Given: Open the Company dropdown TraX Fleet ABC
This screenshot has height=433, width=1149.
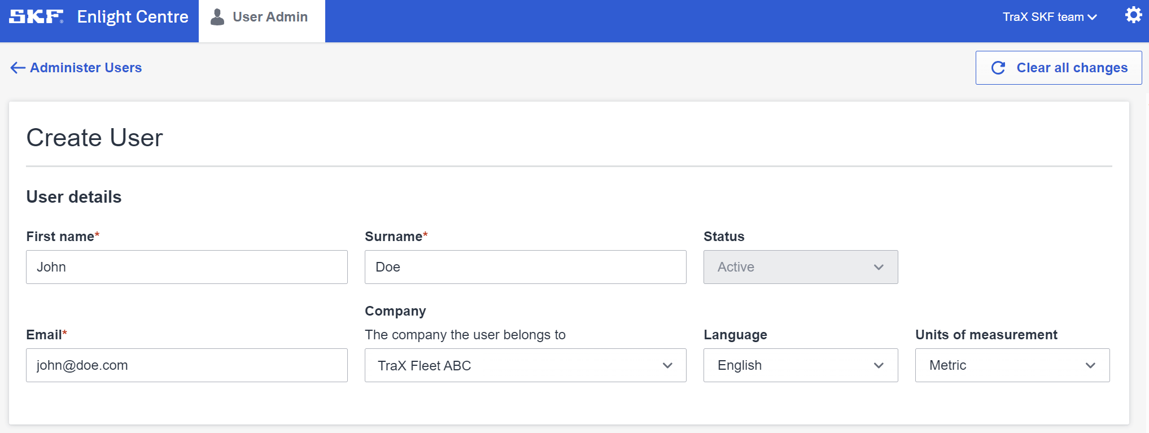Looking at the screenshot, I should (x=526, y=365).
